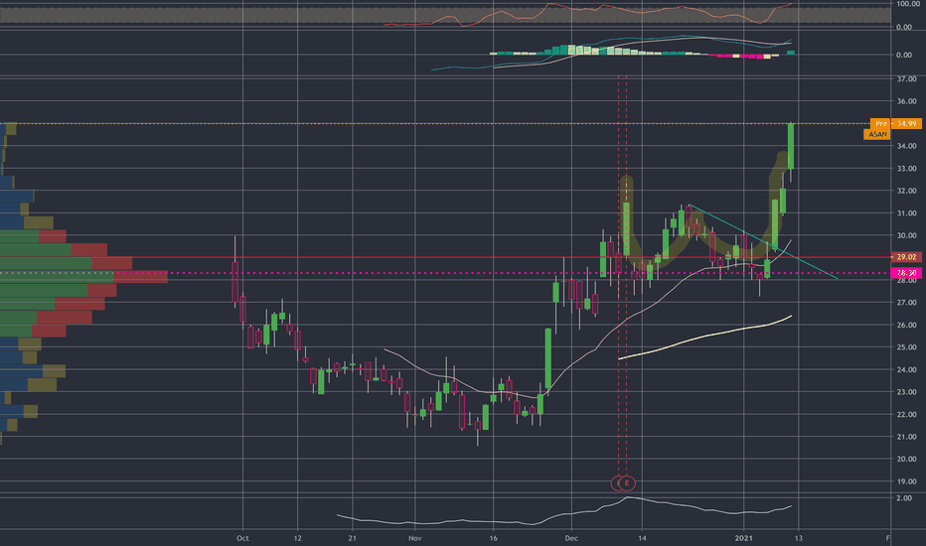Viewport: 926px width, 546px height.
Task: Click the latest tall green candle at 34.99
Action: [x=791, y=146]
